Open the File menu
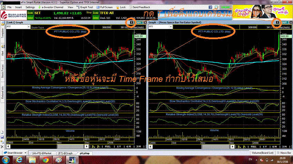 tap(9, 7)
